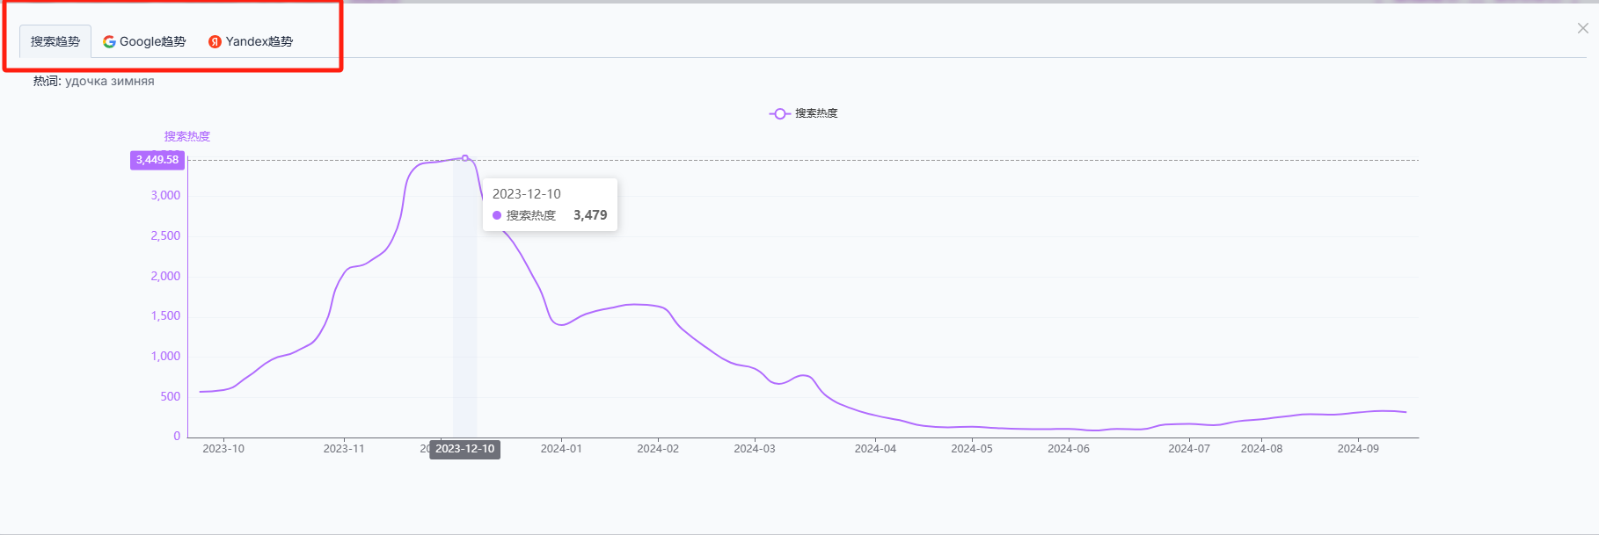The height and width of the screenshot is (535, 1599).
Task: Open the Google趋势 tab
Action: point(145,41)
